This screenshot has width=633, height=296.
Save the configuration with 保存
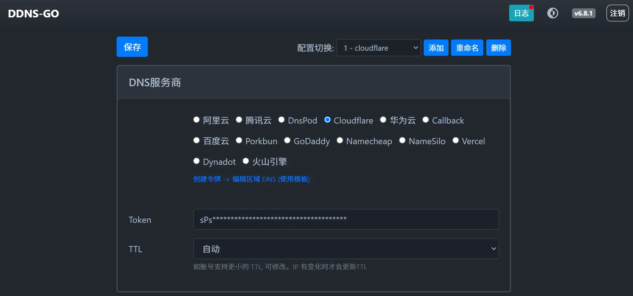pos(132,47)
